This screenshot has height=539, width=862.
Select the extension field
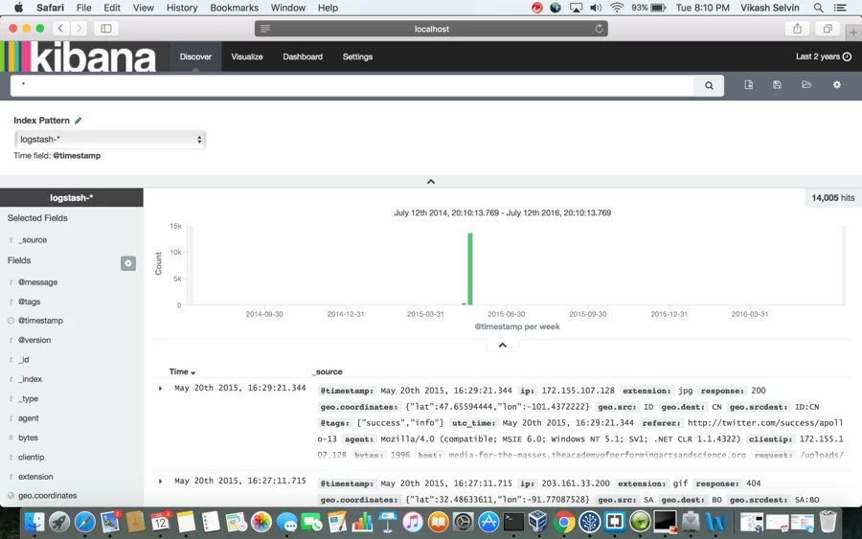click(35, 477)
